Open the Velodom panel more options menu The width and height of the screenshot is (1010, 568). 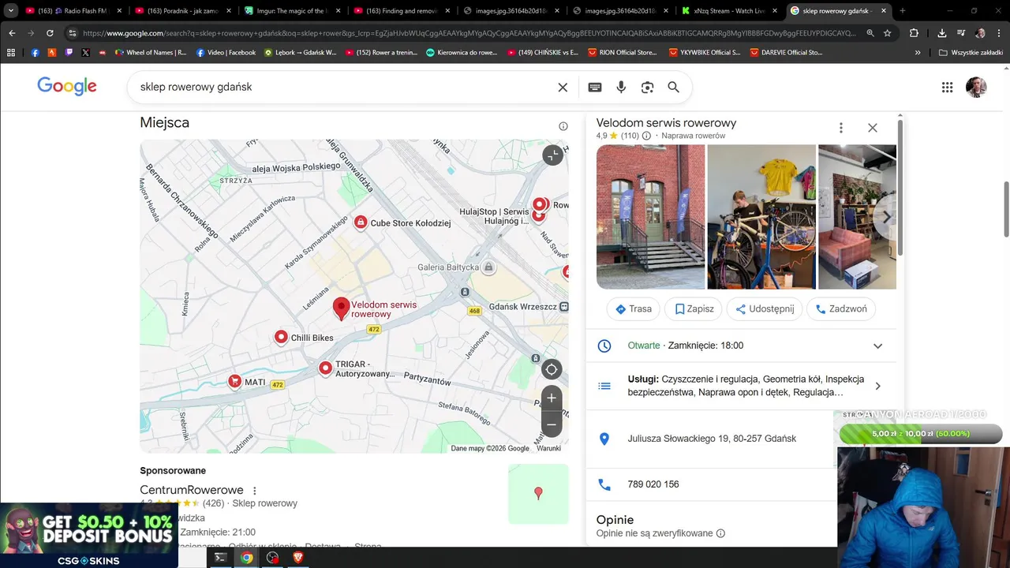click(x=841, y=128)
